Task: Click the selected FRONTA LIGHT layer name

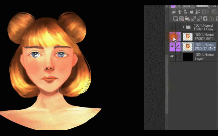Action: coord(205,49)
